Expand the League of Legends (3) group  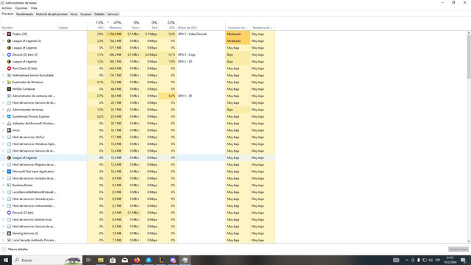coord(3,41)
